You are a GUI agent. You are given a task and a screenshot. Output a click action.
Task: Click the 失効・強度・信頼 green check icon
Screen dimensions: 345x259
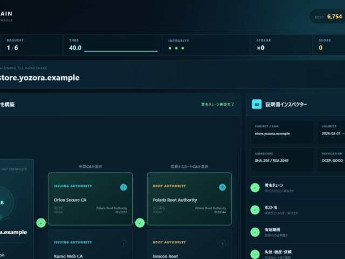[255, 254]
